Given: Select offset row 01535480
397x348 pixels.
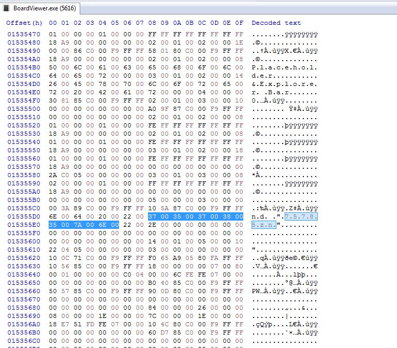Looking at the screenshot, I should pyautogui.click(x=24, y=42).
